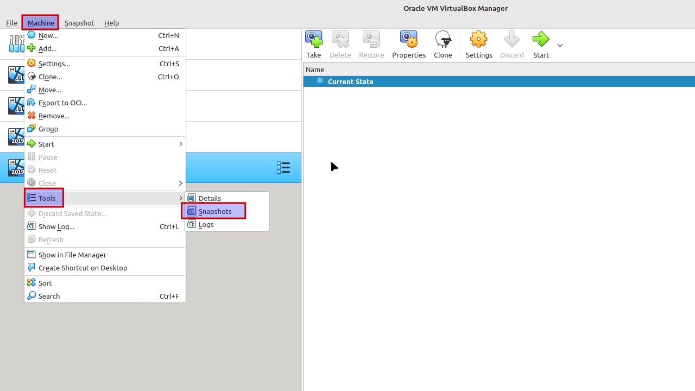Click the Export to OCI... icon
Screen dimensions: 695x391
pos(31,103)
